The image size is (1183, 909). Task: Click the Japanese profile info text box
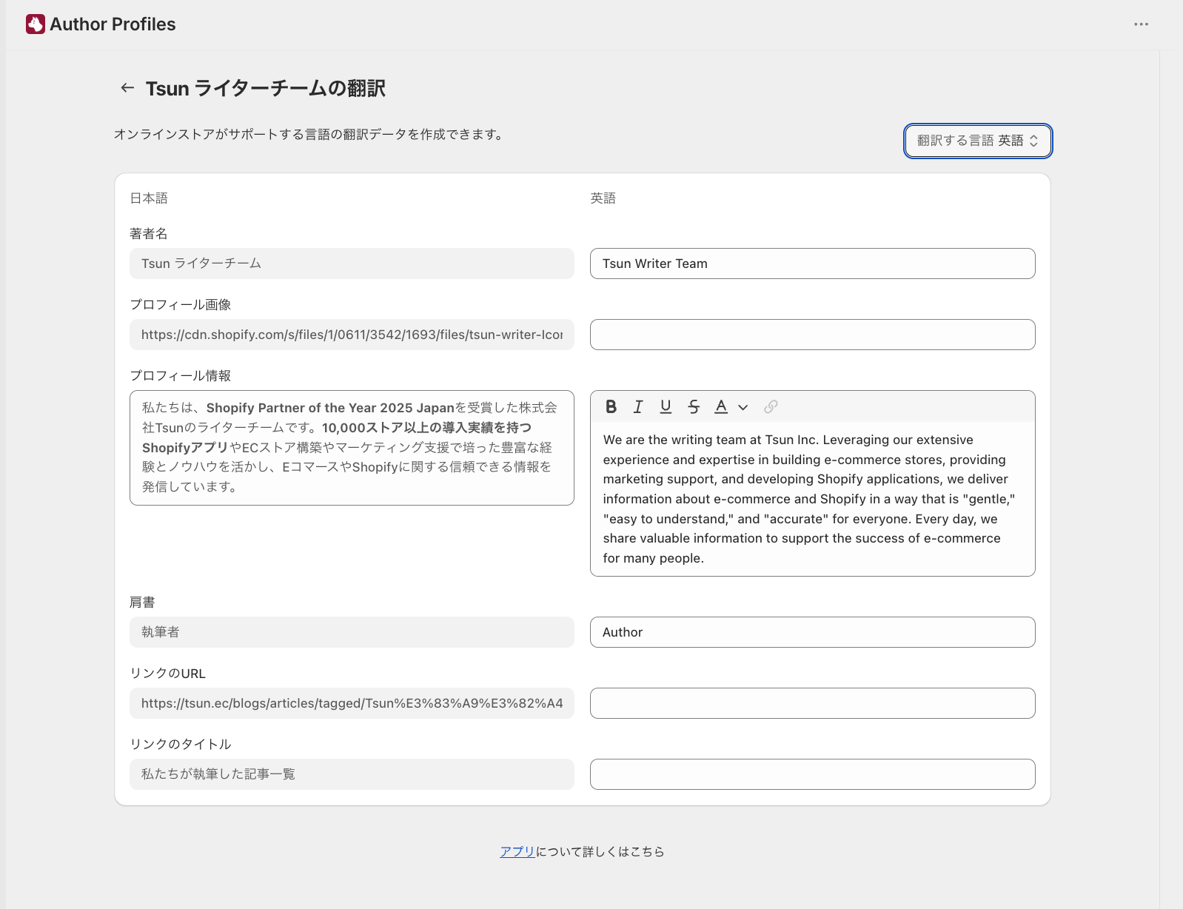click(x=352, y=448)
